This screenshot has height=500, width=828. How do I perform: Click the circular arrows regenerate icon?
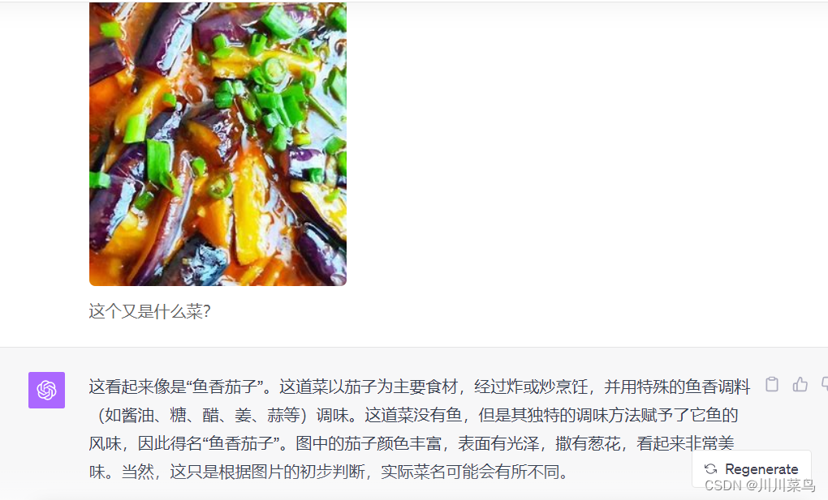tap(711, 469)
